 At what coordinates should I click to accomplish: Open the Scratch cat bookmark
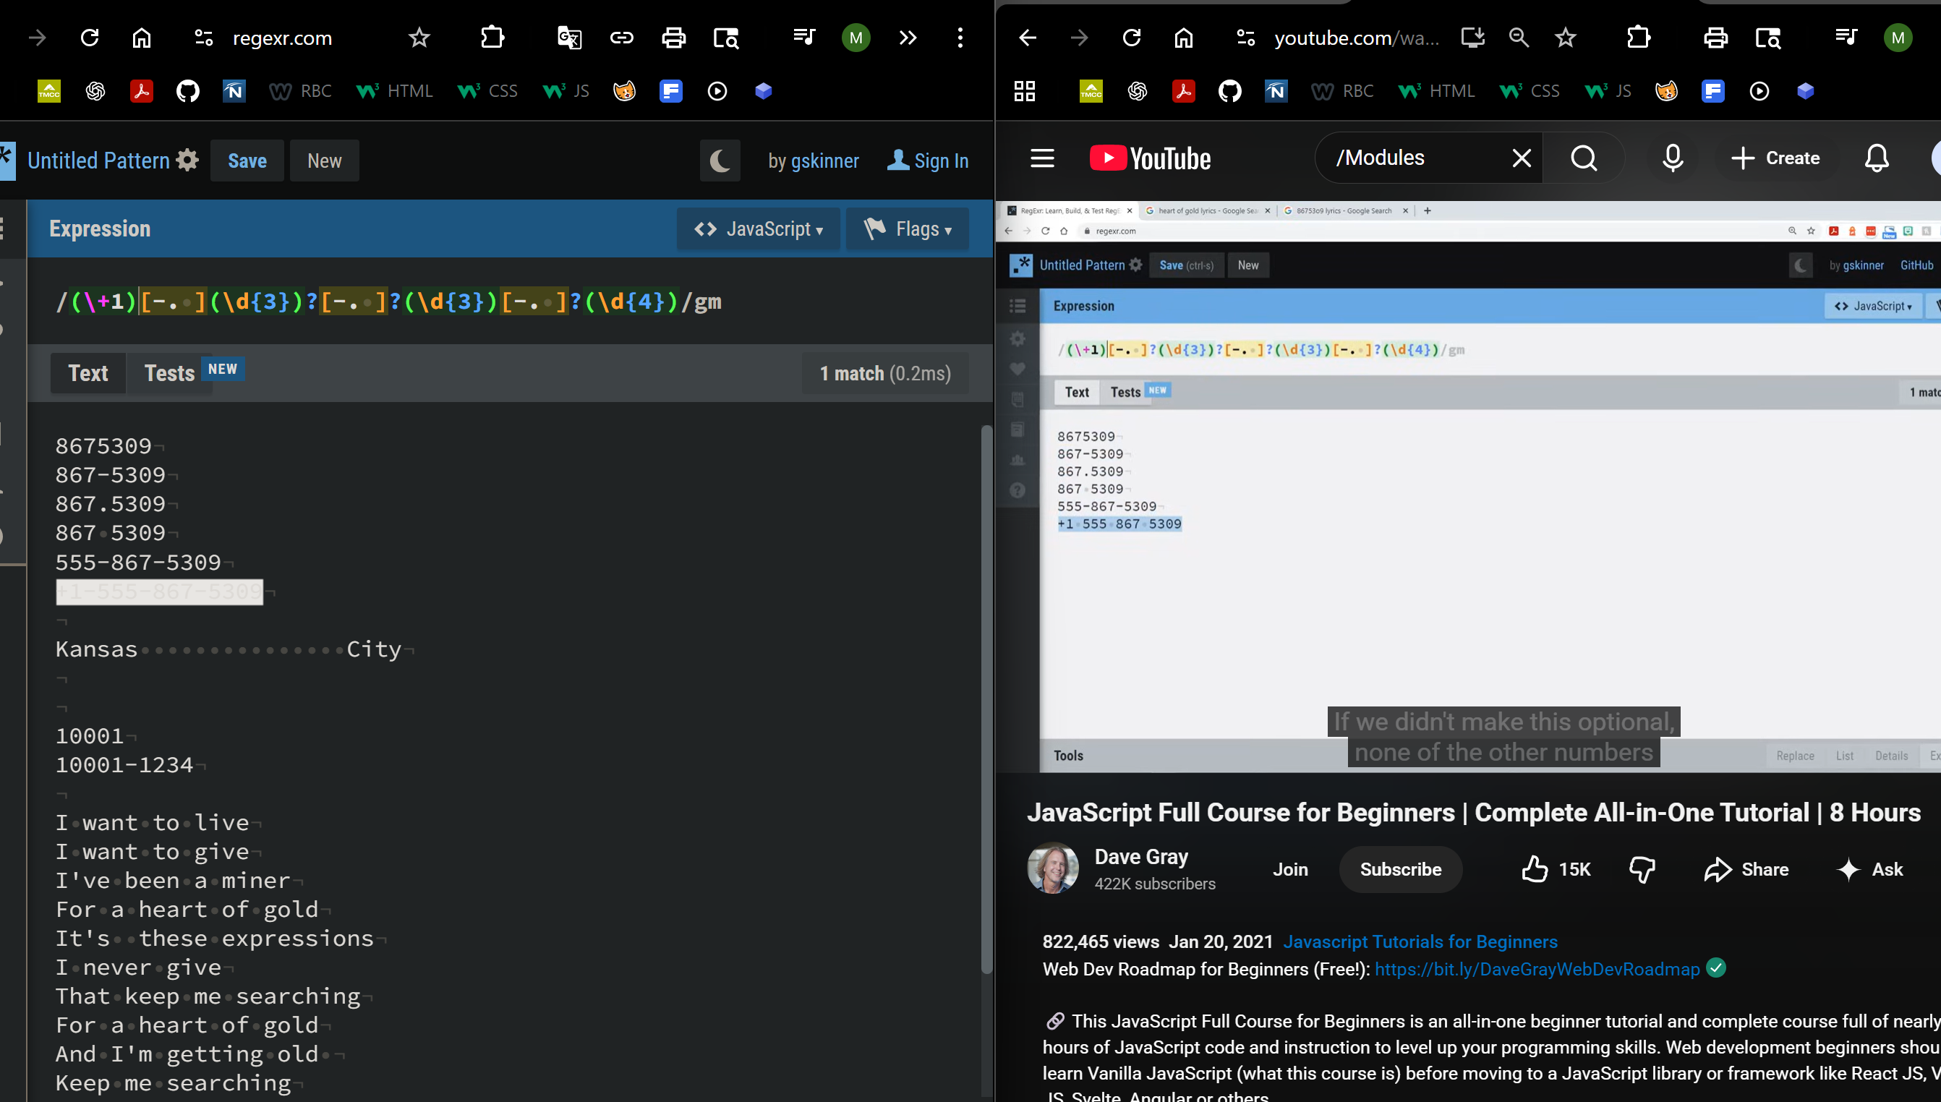click(625, 91)
